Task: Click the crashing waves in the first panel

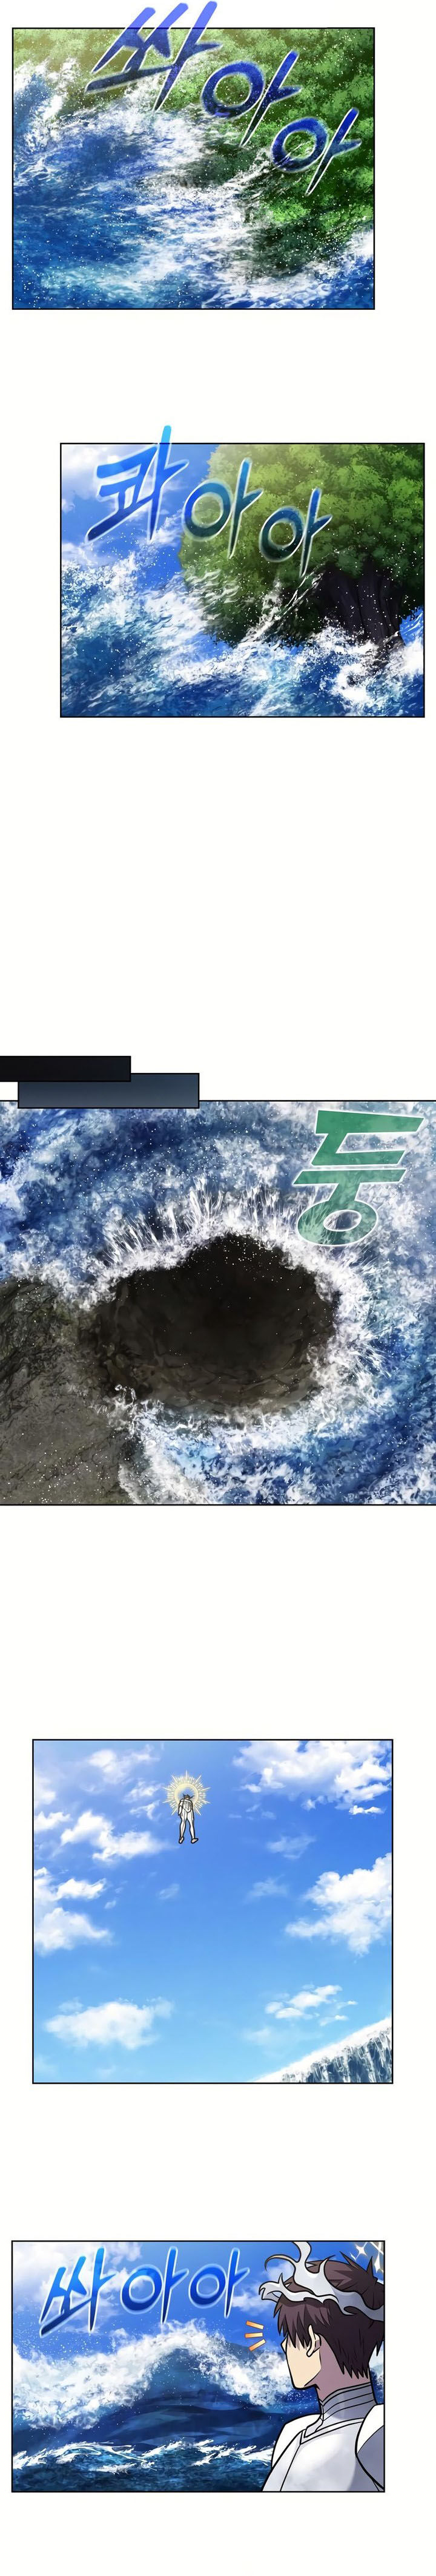Action: tap(110, 220)
